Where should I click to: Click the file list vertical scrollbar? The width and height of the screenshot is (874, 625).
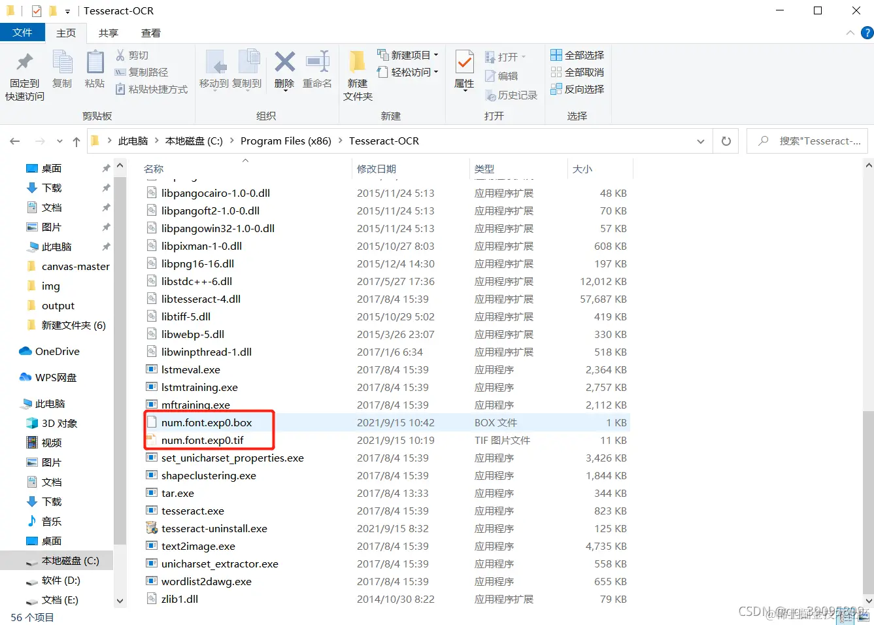pyautogui.click(x=868, y=503)
